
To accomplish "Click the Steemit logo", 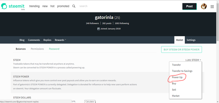I will pyautogui.click(x=13, y=7).
